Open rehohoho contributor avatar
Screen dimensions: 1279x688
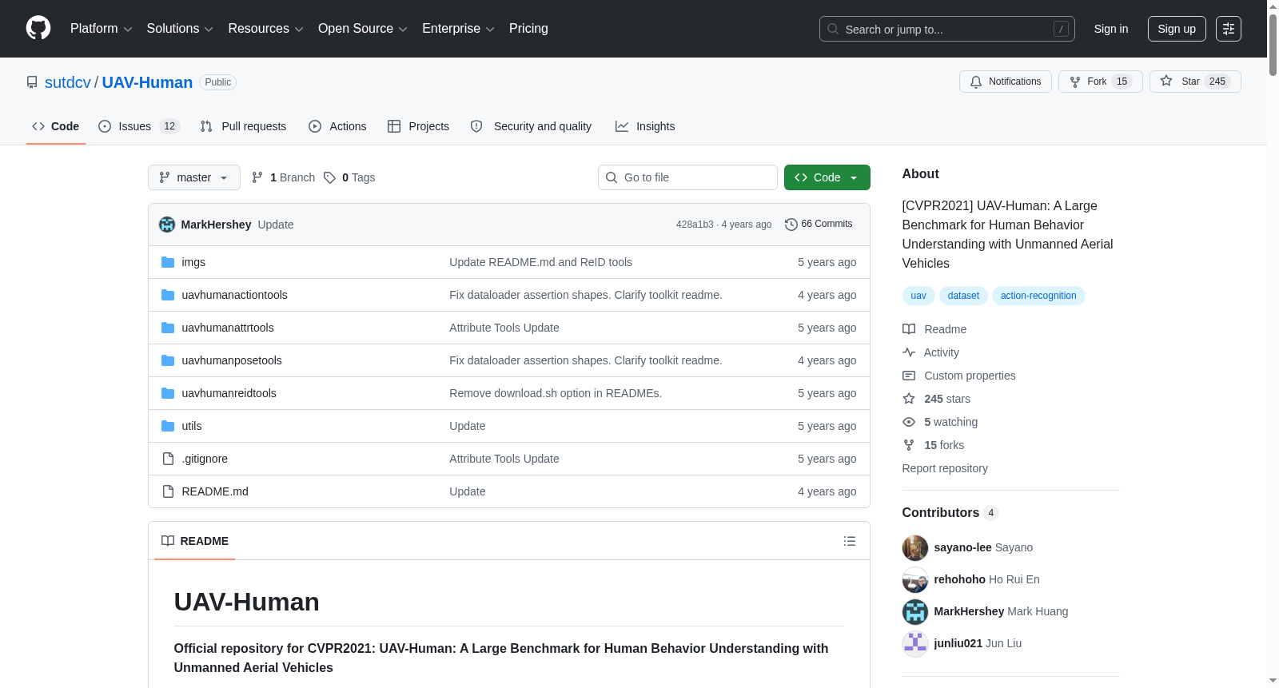coord(914,579)
